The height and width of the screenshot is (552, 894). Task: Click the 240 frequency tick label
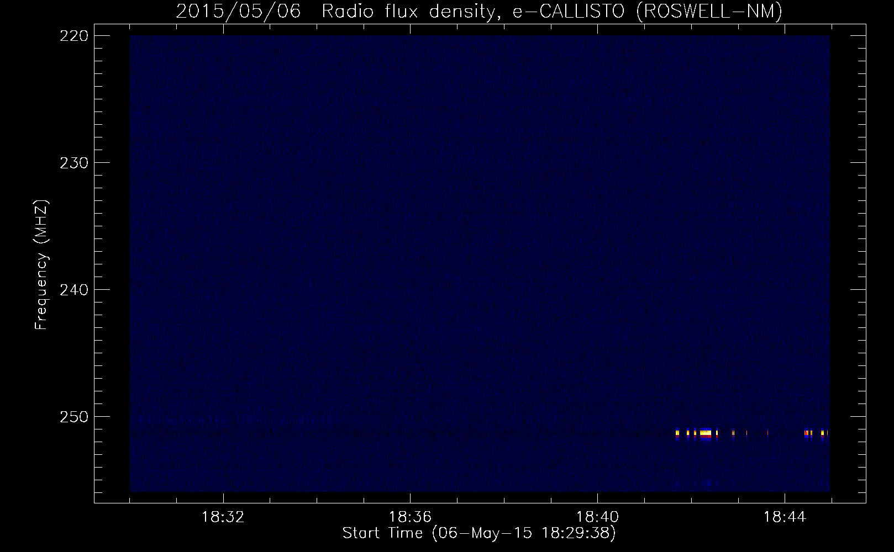pos(73,290)
